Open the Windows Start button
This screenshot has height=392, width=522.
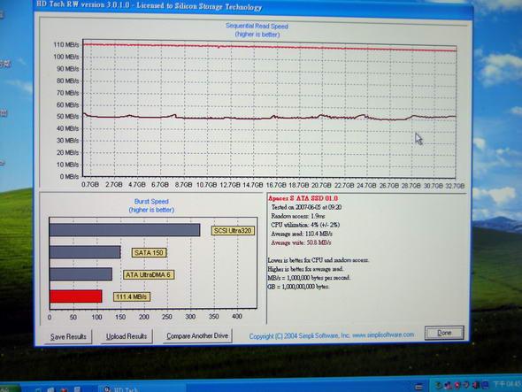click(10, 388)
